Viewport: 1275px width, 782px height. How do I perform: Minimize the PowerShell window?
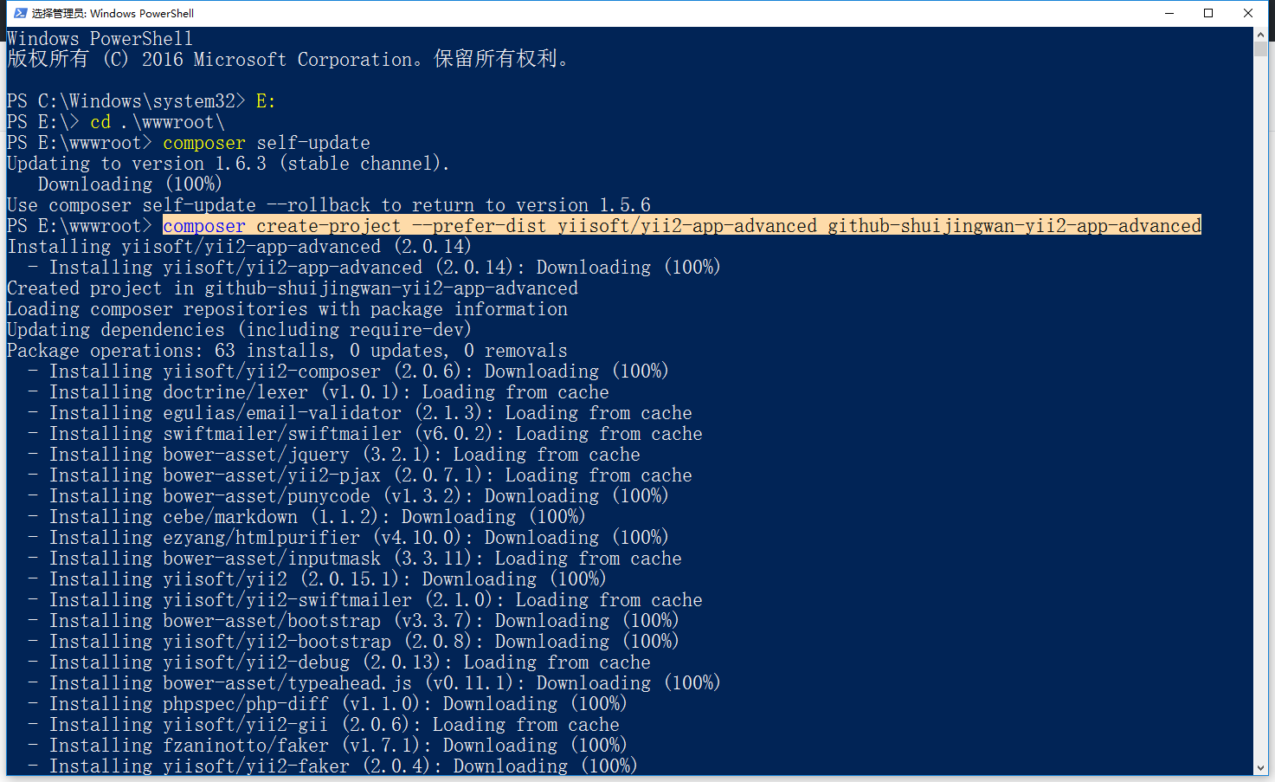1169,13
